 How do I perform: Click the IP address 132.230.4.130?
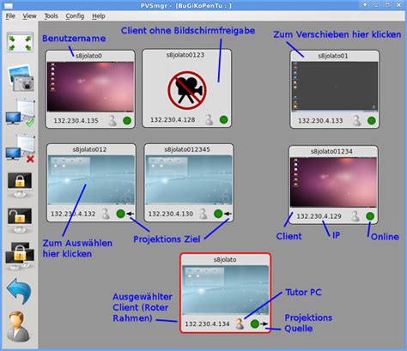171,214
